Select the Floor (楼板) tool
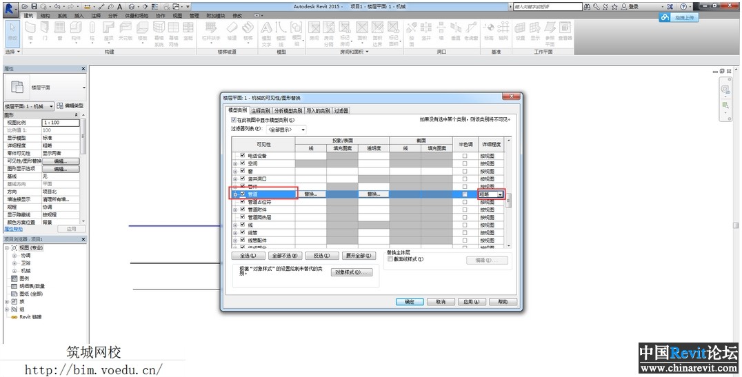Image resolution: width=742 pixels, height=377 pixels. click(x=143, y=32)
